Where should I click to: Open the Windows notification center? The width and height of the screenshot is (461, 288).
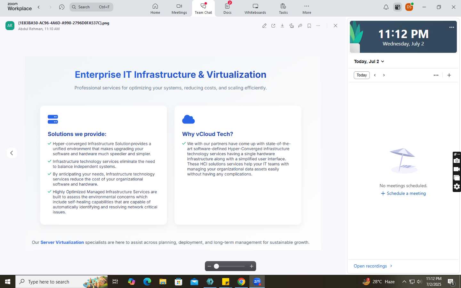tap(451, 282)
